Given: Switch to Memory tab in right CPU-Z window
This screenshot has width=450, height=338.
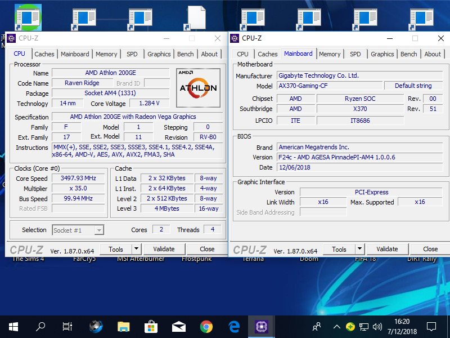Looking at the screenshot, I should 330,54.
